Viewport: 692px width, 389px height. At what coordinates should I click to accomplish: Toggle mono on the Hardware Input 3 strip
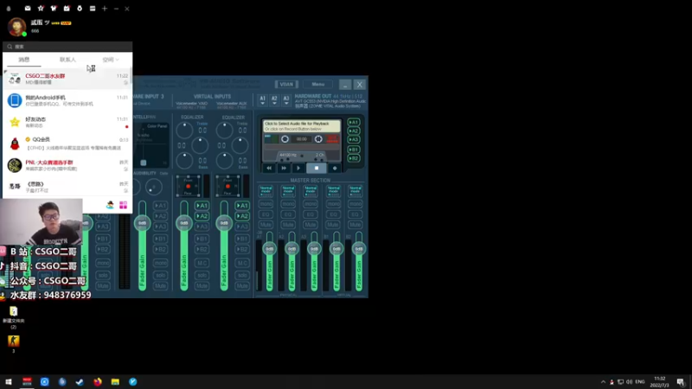160,264
